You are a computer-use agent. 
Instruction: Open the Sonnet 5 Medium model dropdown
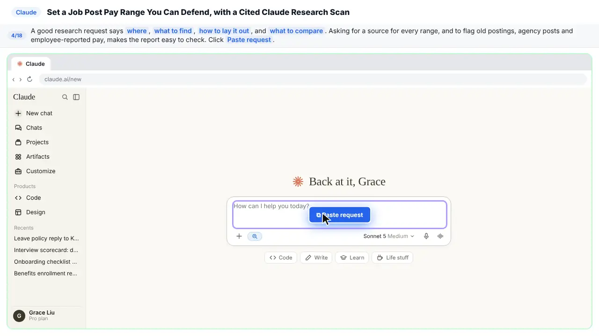388,236
